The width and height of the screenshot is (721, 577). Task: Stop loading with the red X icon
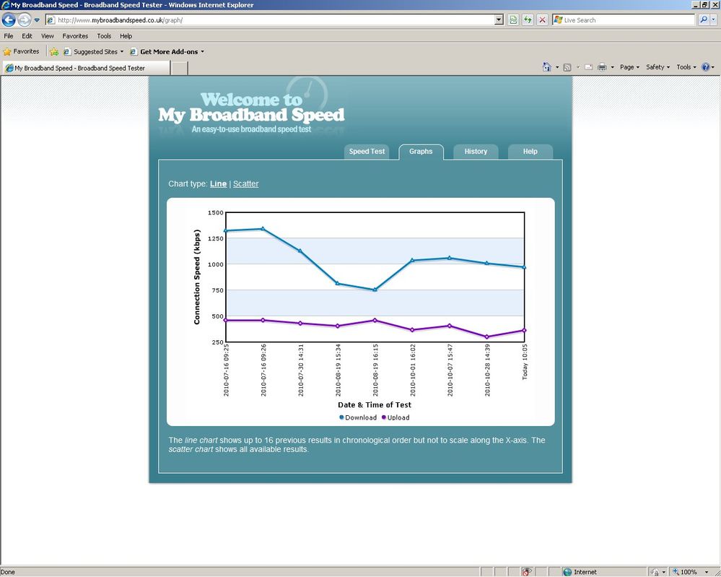click(543, 19)
